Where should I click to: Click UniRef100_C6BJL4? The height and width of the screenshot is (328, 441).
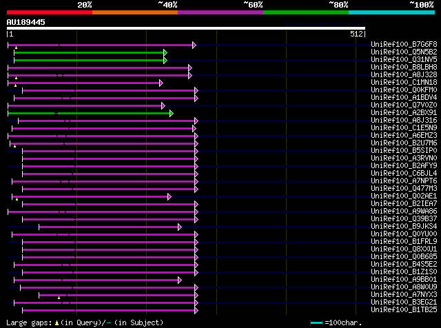404,173
